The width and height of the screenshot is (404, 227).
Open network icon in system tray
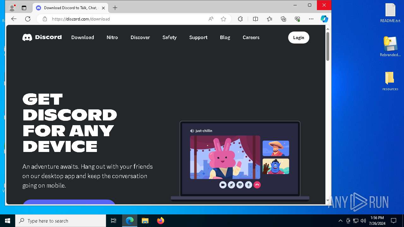pyautogui.click(x=356, y=221)
